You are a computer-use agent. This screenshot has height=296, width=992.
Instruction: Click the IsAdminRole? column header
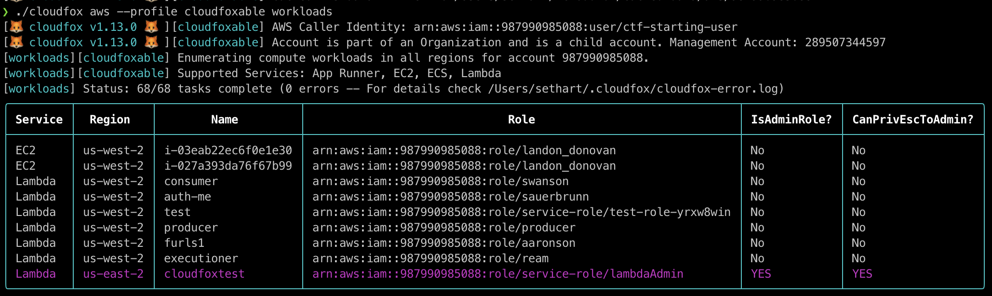791,120
